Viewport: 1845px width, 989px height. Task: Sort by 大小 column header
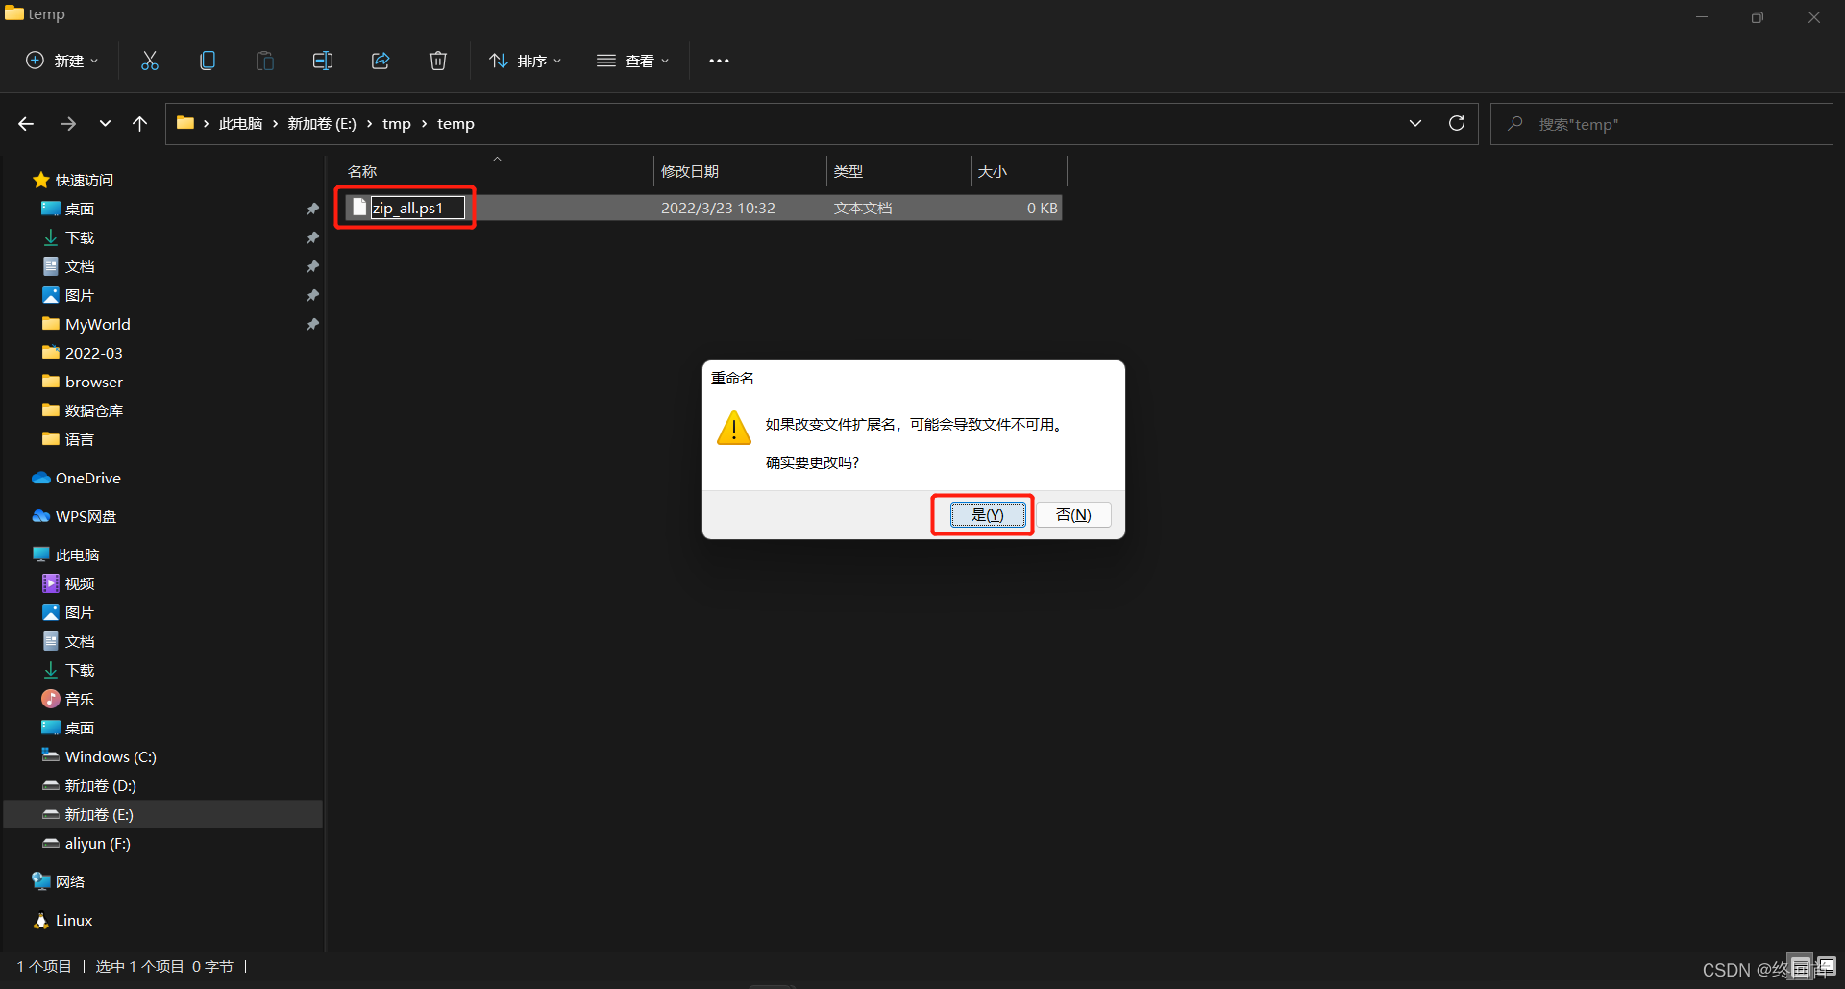pyautogui.click(x=993, y=172)
